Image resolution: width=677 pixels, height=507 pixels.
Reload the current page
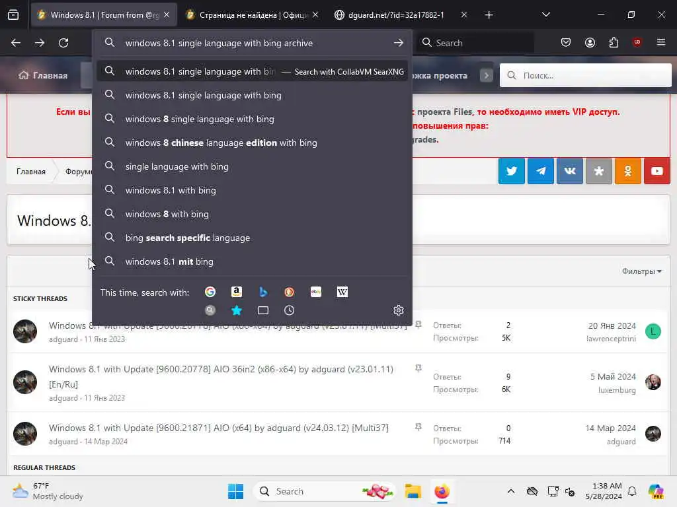(63, 43)
